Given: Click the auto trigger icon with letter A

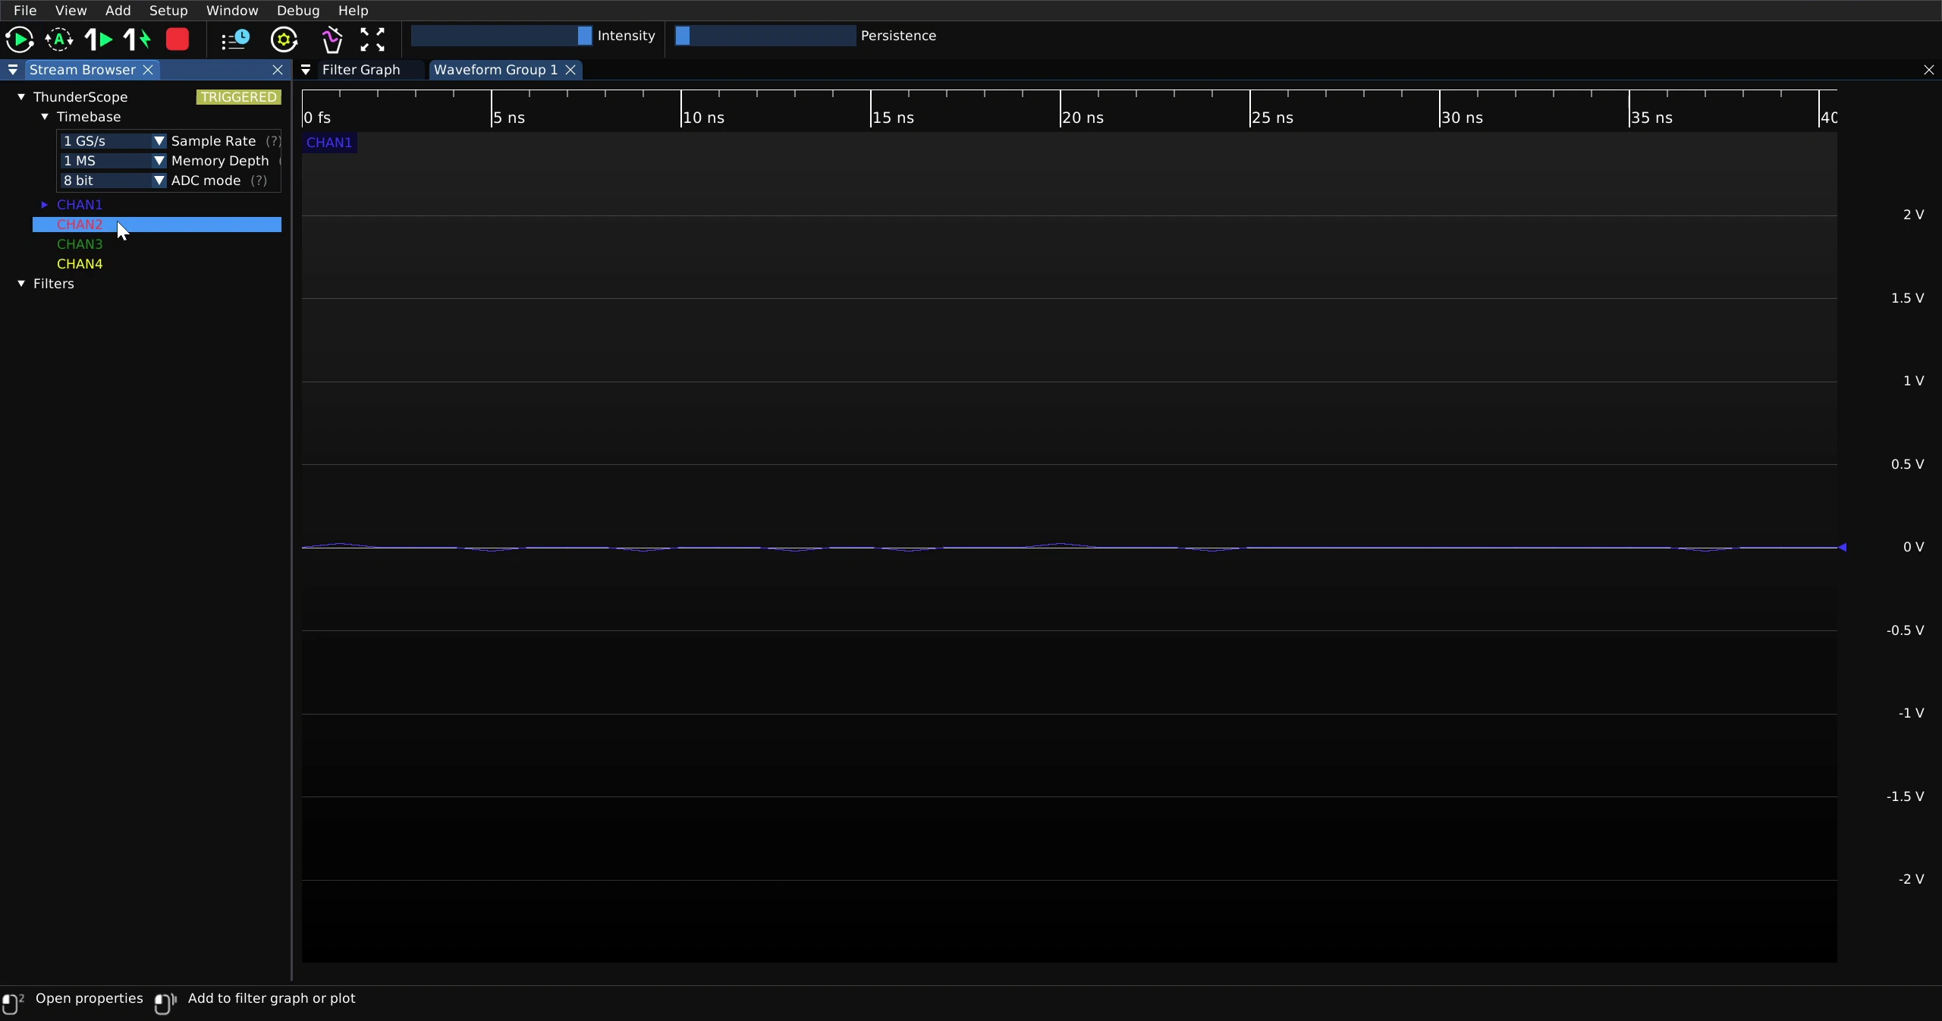Looking at the screenshot, I should click(x=59, y=39).
